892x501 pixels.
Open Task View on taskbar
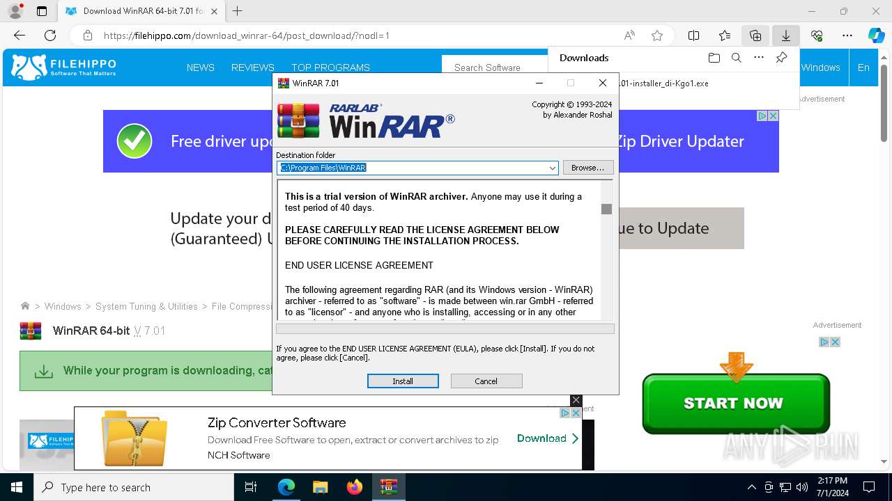pos(251,487)
